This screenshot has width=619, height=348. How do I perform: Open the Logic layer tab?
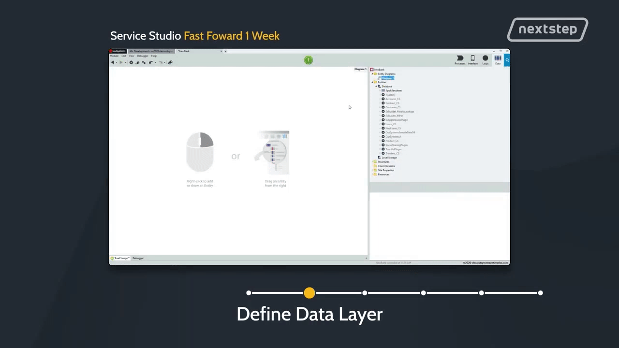(x=485, y=59)
